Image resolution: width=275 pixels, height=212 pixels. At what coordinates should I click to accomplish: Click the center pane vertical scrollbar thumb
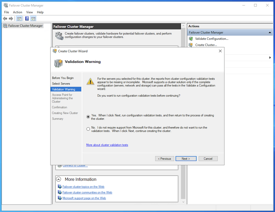pyautogui.click(x=183, y=114)
